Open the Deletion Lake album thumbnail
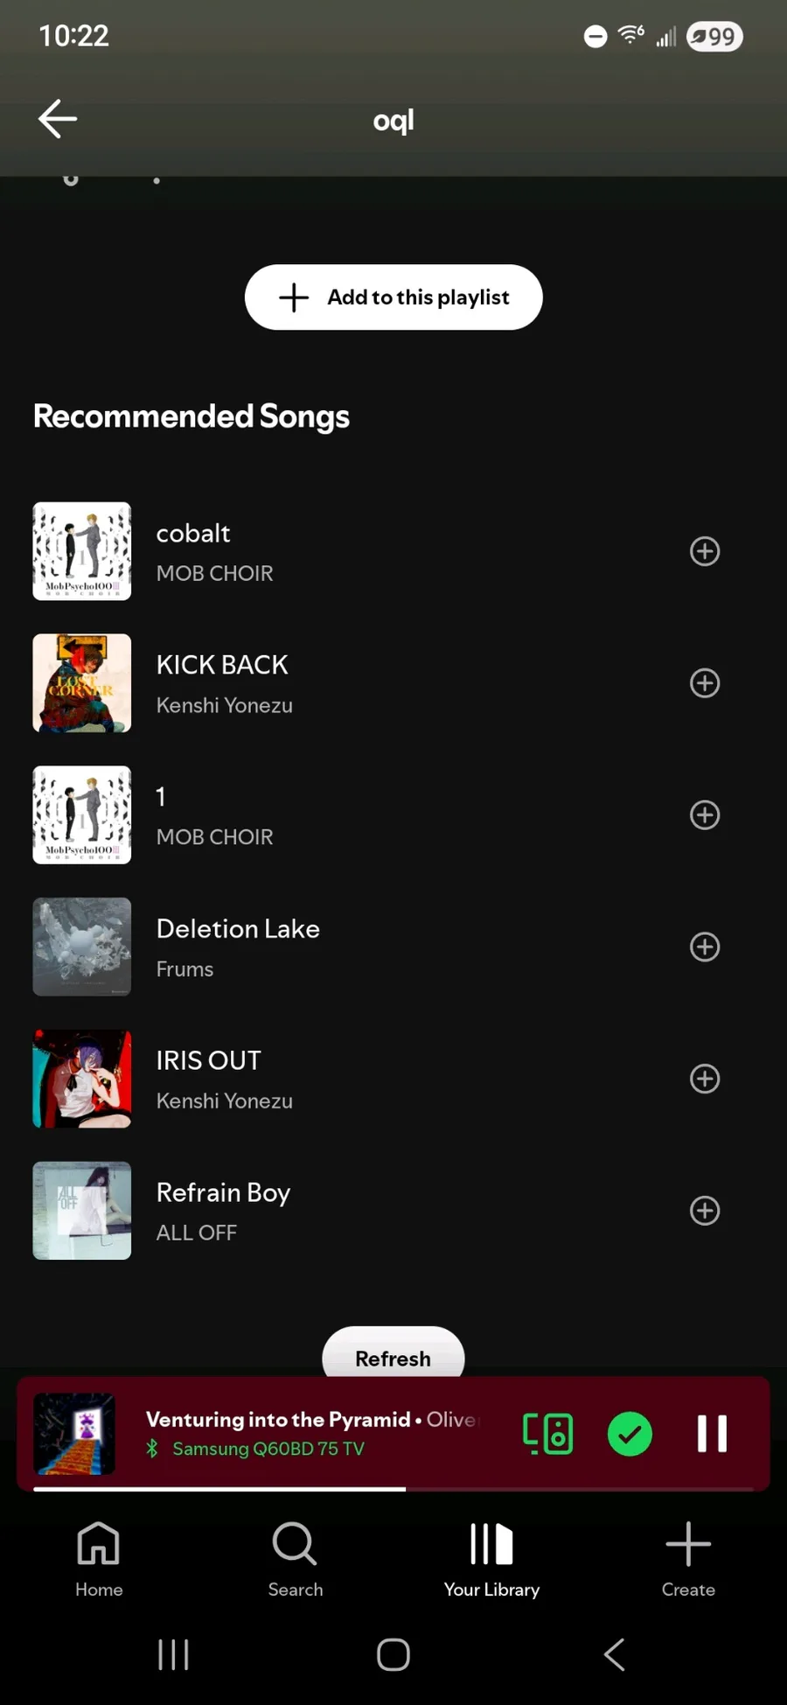 pyautogui.click(x=82, y=947)
